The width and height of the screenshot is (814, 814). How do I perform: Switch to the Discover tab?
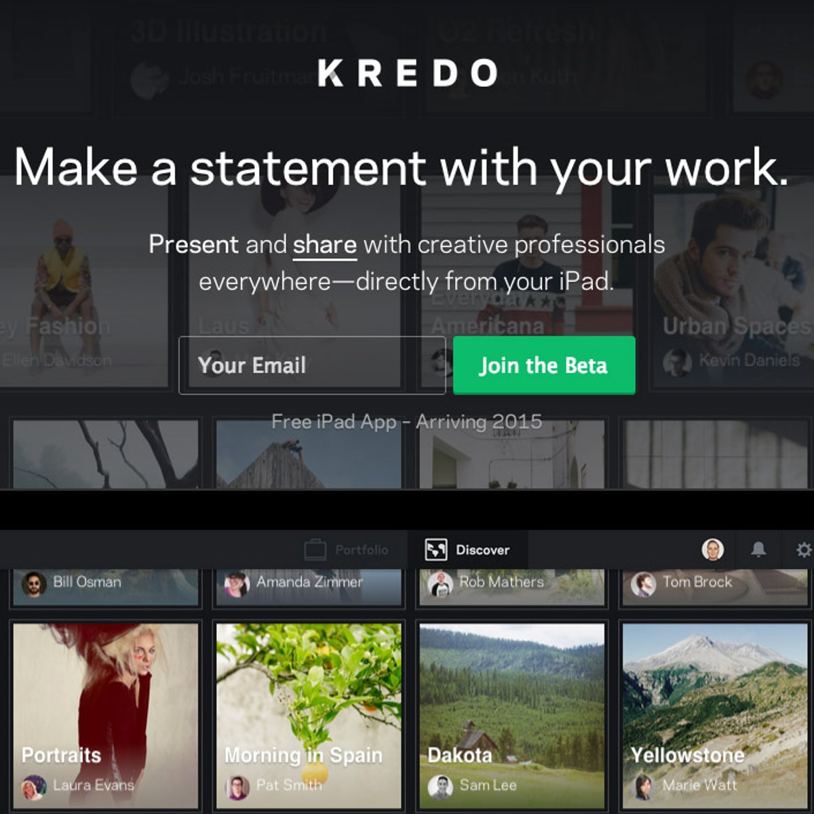(467, 549)
